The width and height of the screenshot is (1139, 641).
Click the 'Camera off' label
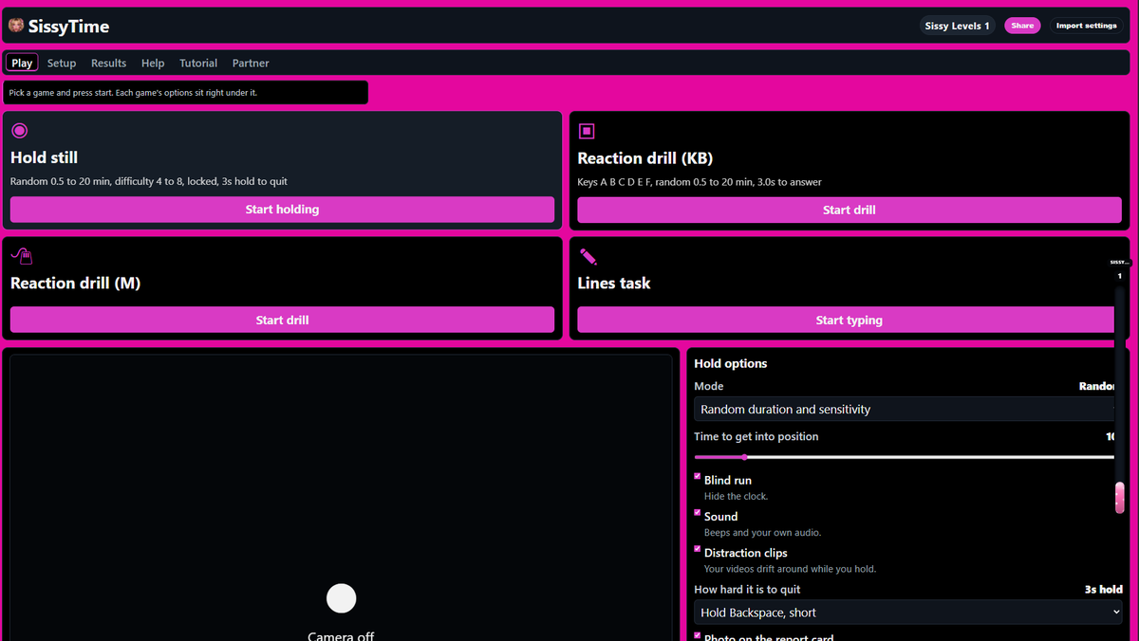pos(341,635)
